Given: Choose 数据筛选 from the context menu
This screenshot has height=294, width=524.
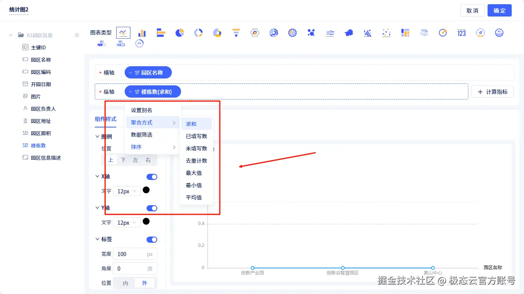Looking at the screenshot, I should pos(153,135).
